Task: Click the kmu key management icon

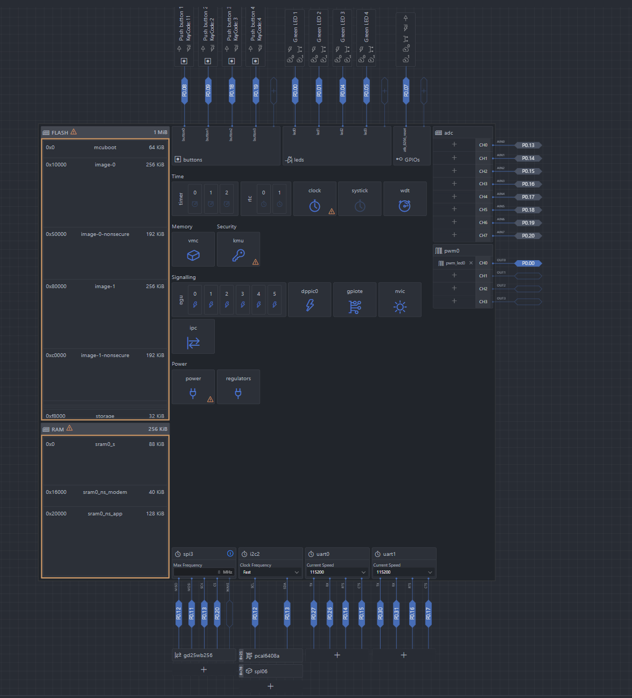Action: 238,255
